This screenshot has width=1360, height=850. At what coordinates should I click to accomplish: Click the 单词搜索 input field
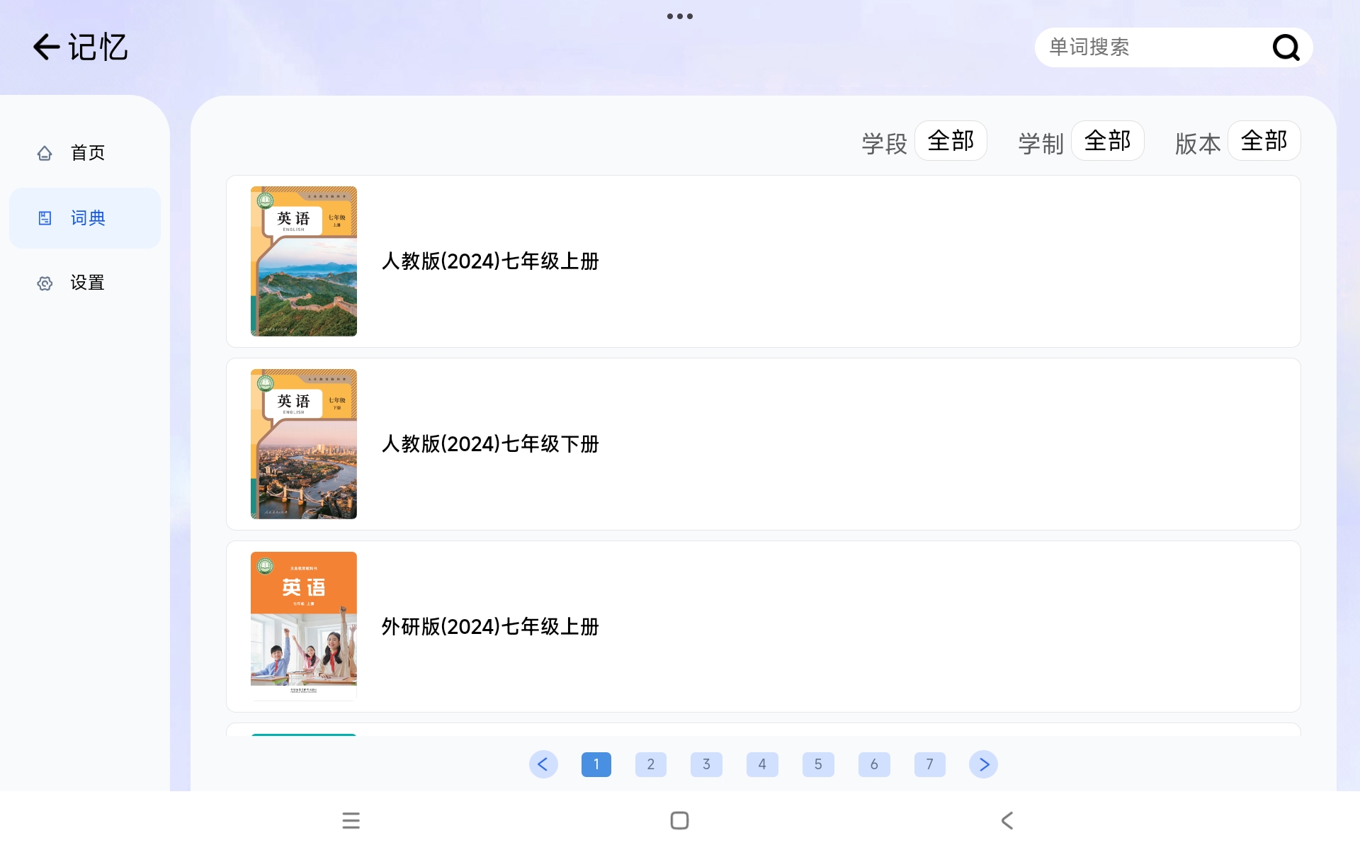(1147, 47)
